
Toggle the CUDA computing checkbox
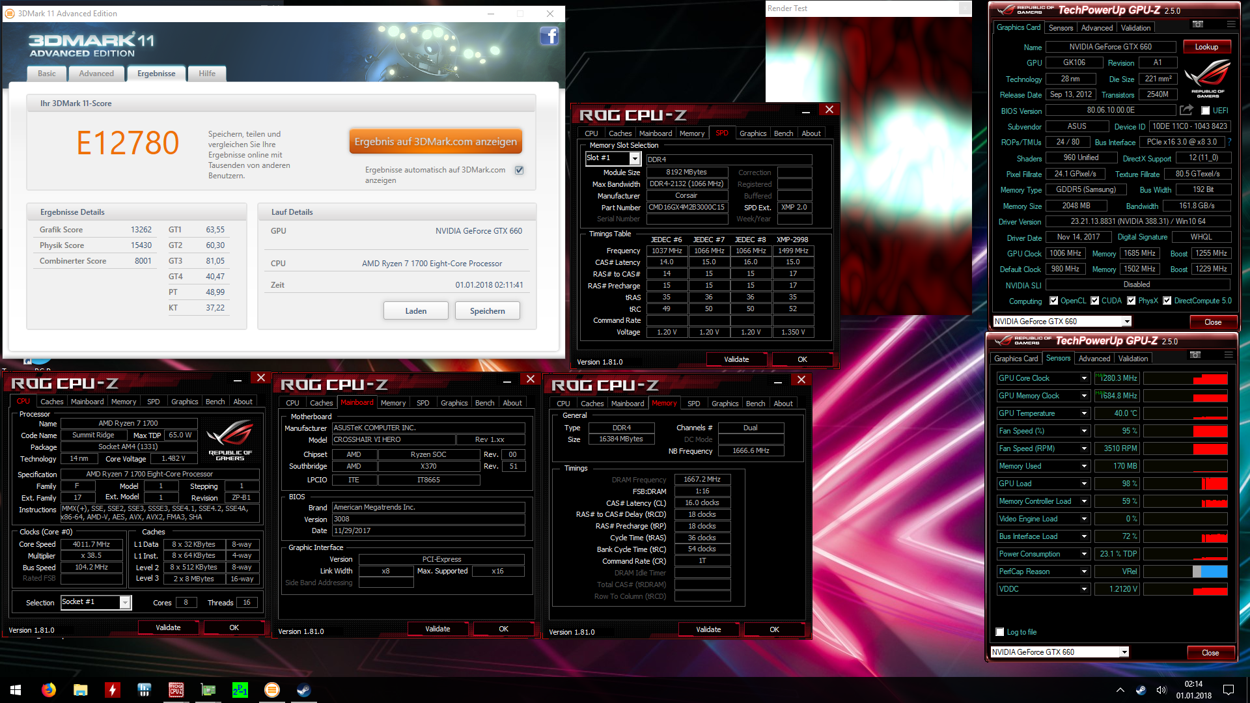pos(1095,301)
